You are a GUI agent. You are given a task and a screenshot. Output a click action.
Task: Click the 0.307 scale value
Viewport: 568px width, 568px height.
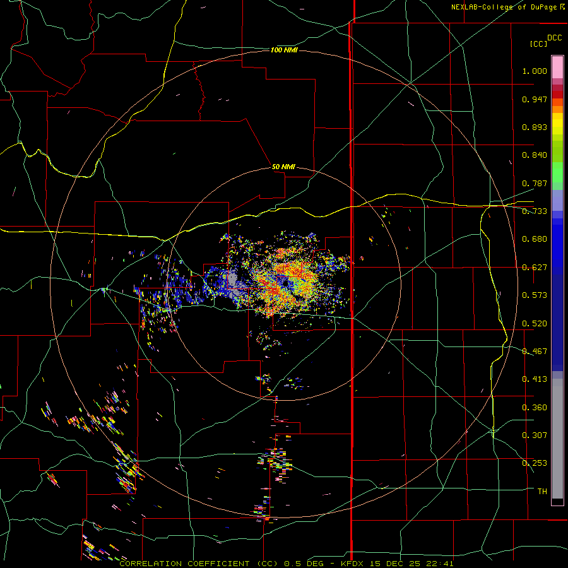click(535, 435)
